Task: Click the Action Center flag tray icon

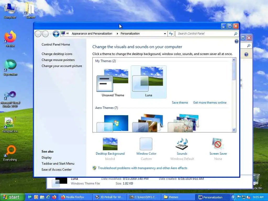Action: (x=239, y=197)
